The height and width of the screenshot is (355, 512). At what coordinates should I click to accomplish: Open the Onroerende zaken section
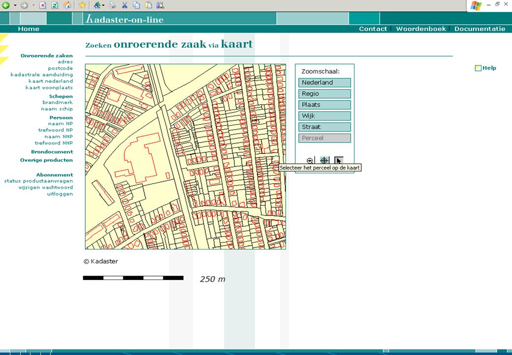(47, 56)
